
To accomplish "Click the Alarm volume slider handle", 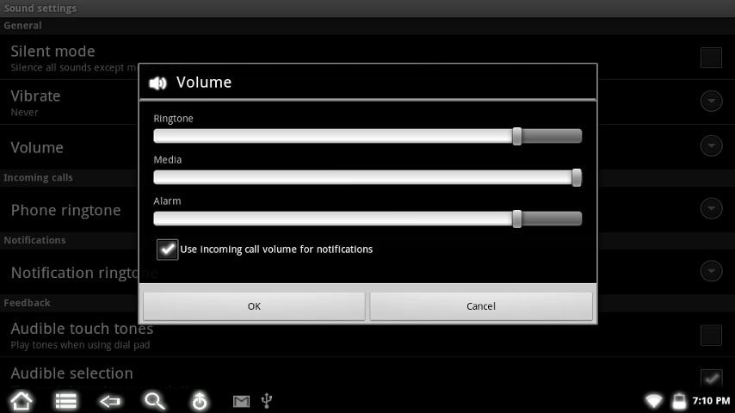I will (x=517, y=219).
